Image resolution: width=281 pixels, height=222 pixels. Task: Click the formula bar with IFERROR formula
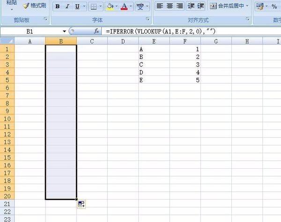pyautogui.click(x=187, y=31)
